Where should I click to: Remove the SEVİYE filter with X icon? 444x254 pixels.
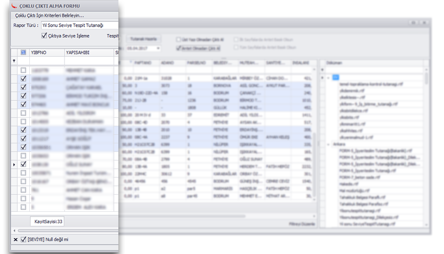[16, 240]
